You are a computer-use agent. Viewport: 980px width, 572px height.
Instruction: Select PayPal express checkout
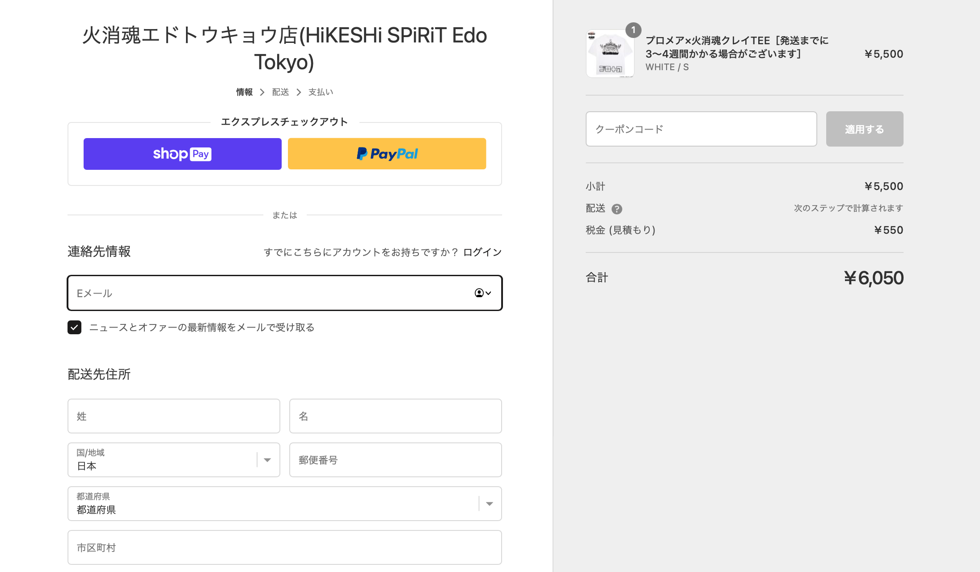coord(387,154)
